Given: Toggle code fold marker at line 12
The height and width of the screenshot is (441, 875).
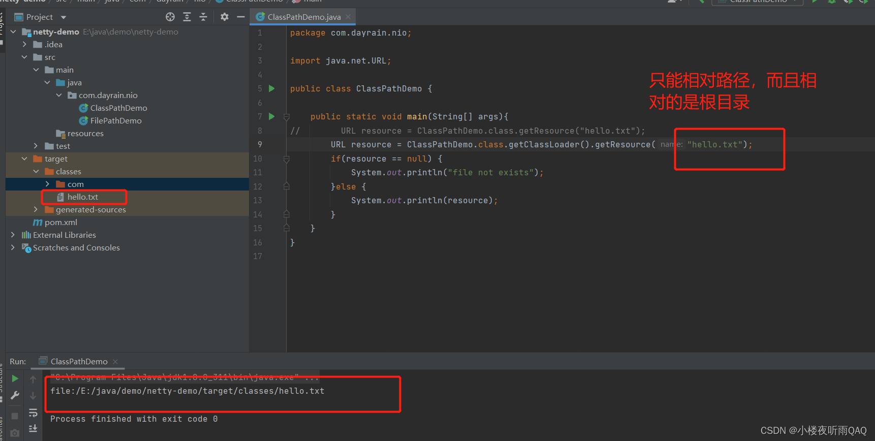Looking at the screenshot, I should click(287, 186).
